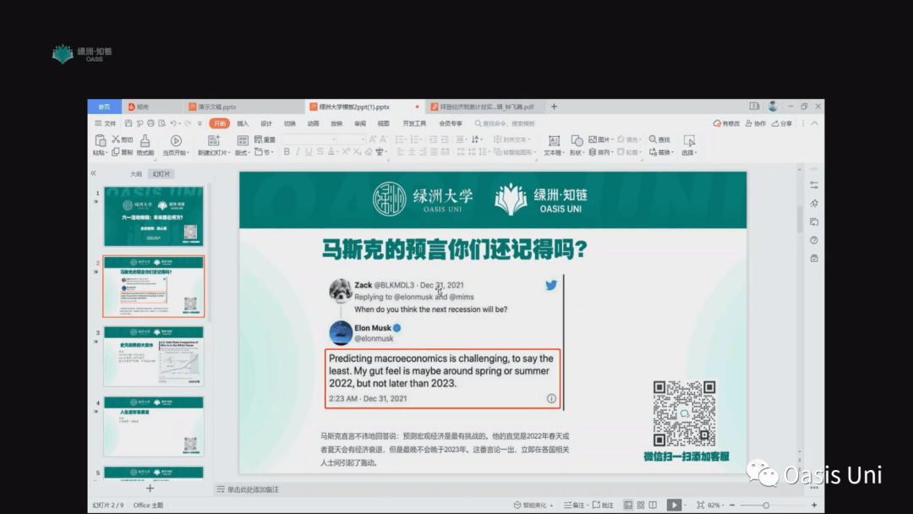Image resolution: width=913 pixels, height=514 pixels.
Task: Click the Select (选择) cursor icon
Action: click(x=689, y=140)
